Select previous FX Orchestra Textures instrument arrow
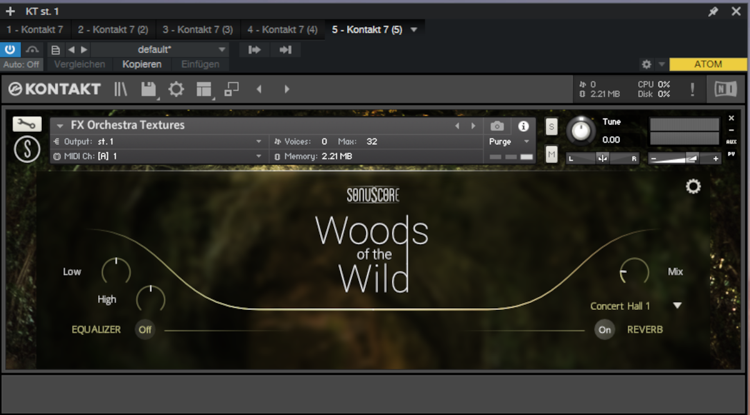This screenshot has height=415, width=750. [x=457, y=126]
